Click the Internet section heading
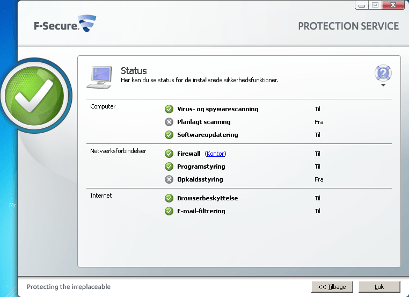The height and width of the screenshot is (297, 409). click(x=101, y=195)
